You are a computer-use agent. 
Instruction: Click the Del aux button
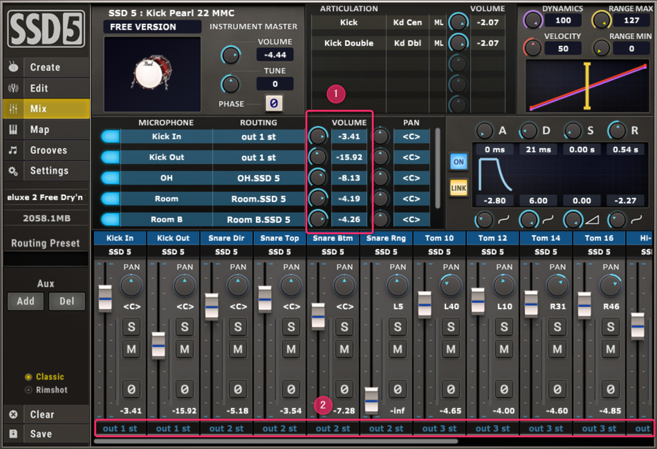[66, 301]
